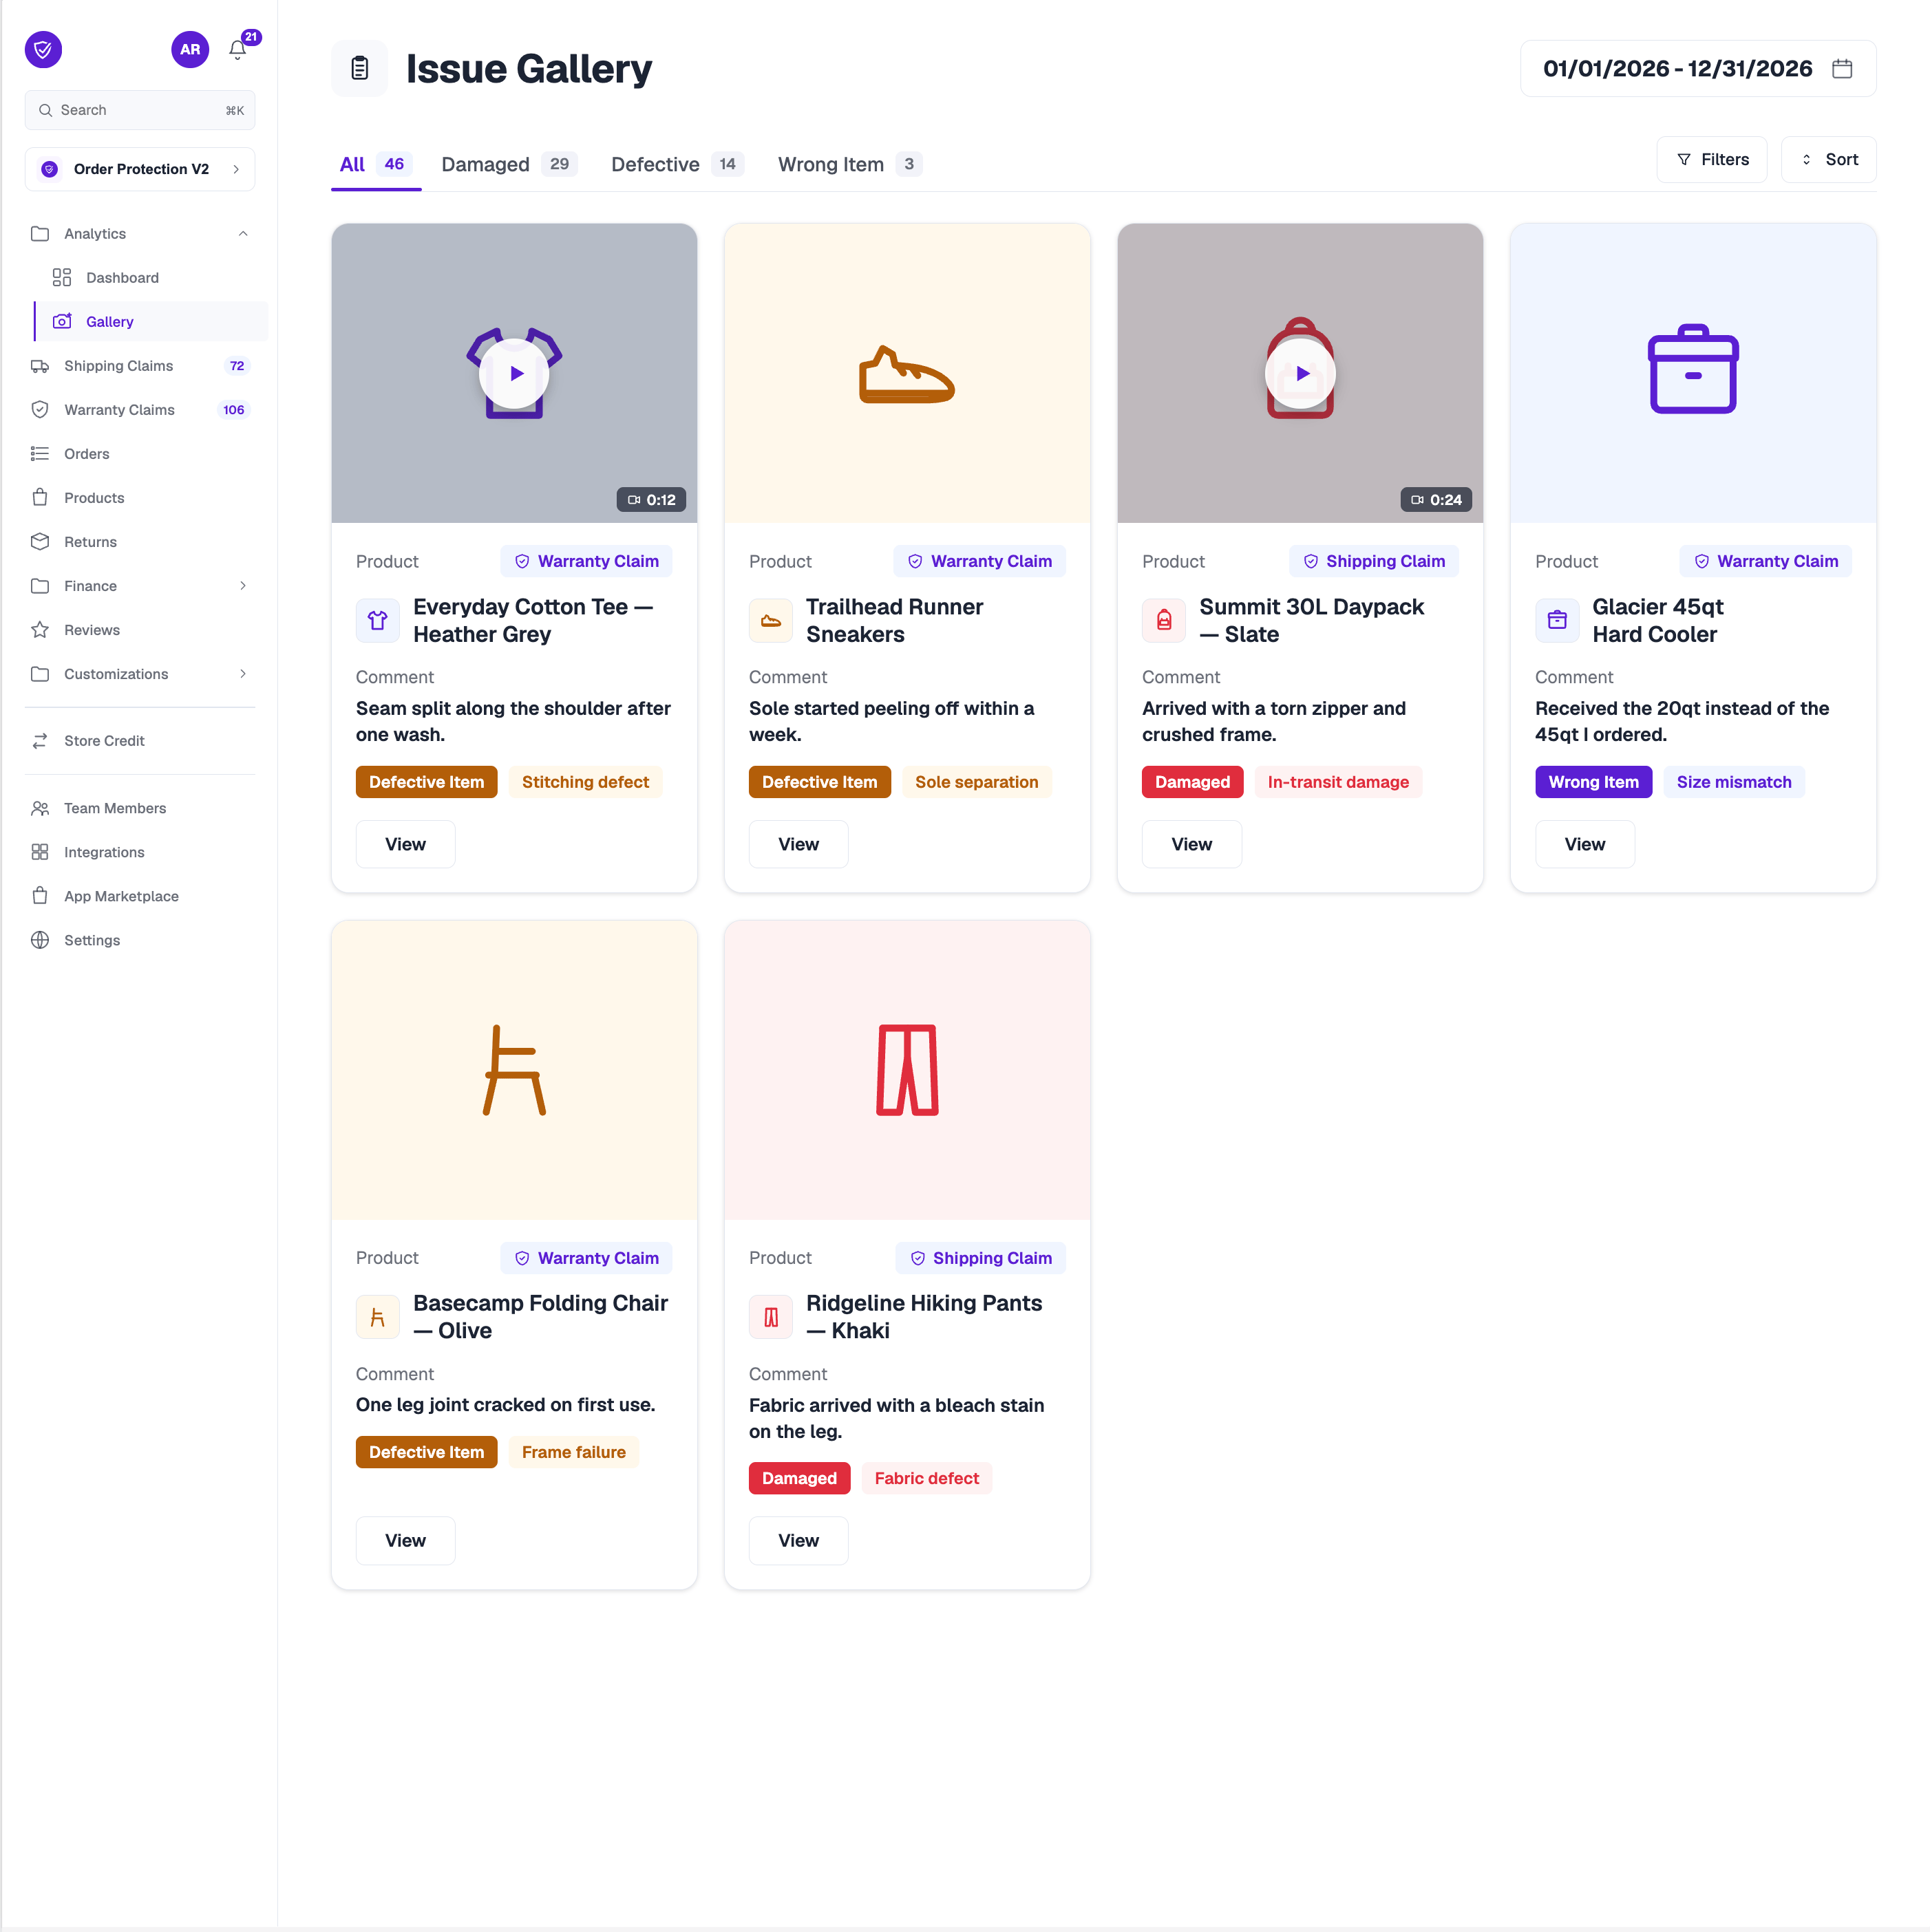Click the Stitching defect tag
The height and width of the screenshot is (1932, 1930).
click(x=585, y=781)
